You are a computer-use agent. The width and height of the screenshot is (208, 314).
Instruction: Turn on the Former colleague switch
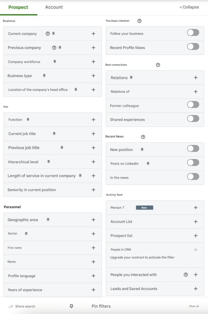pos(193,105)
